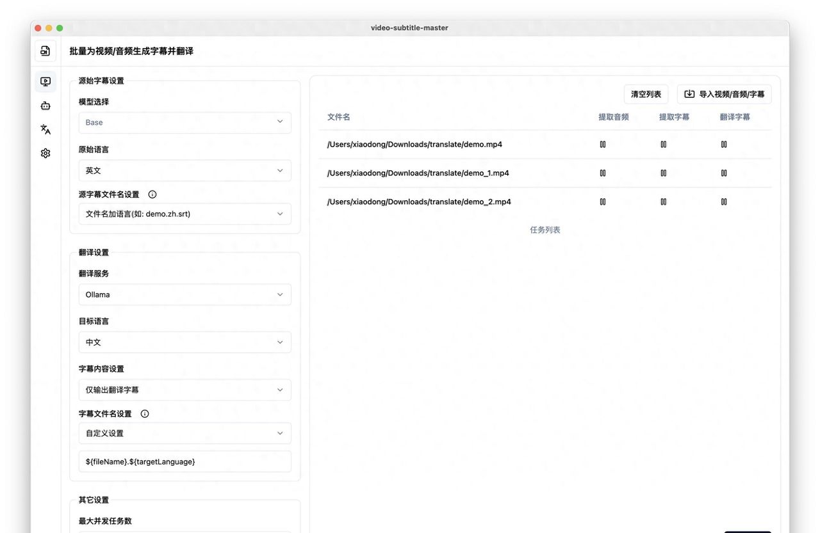The width and height of the screenshot is (820, 533).
Task: Click the 任务列表 caption text
Action: [545, 230]
